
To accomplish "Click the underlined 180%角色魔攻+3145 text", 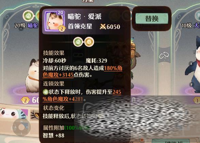I will (82, 72).
